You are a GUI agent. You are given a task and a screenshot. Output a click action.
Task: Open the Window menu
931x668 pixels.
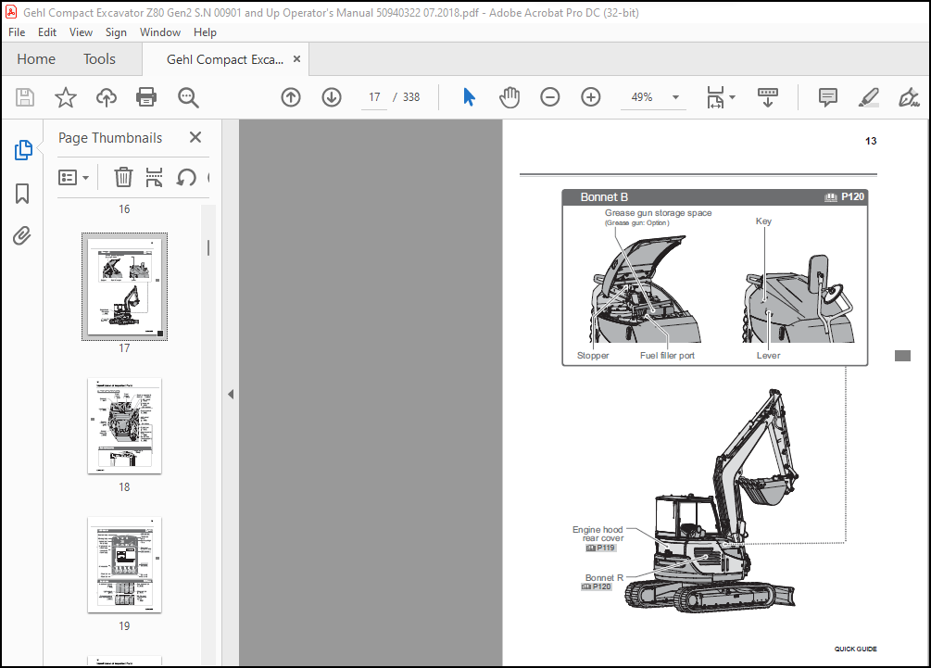(160, 32)
